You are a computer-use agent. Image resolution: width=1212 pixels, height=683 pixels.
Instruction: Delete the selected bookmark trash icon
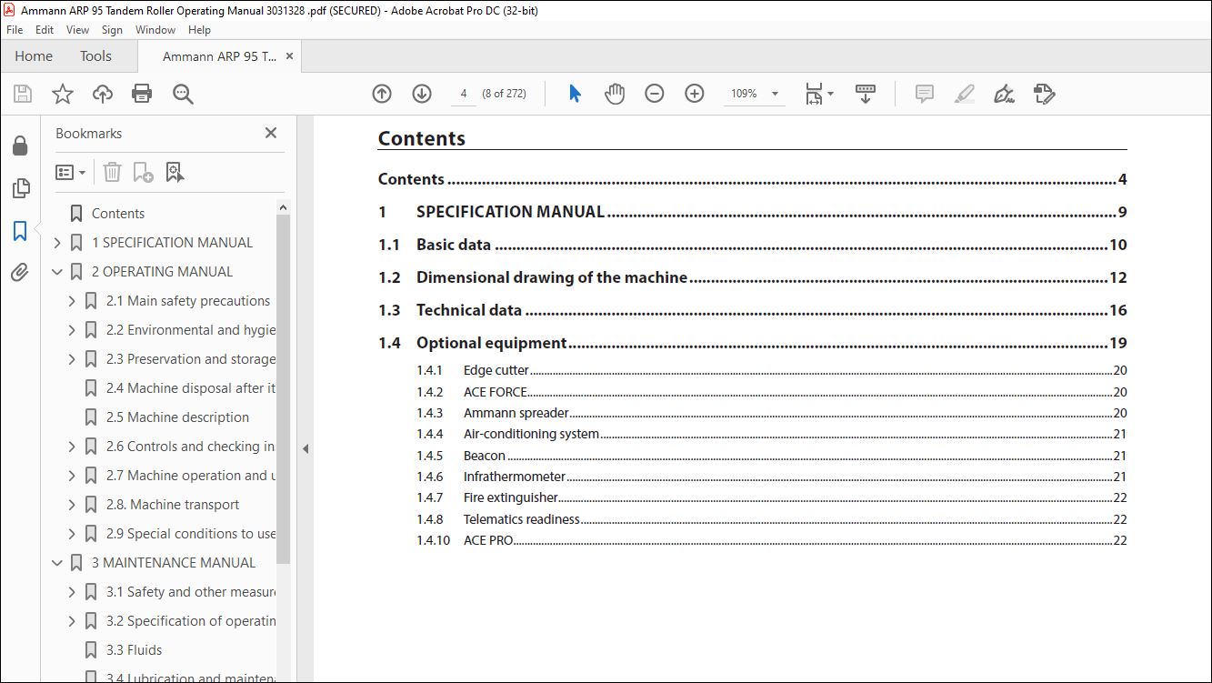pyautogui.click(x=112, y=172)
